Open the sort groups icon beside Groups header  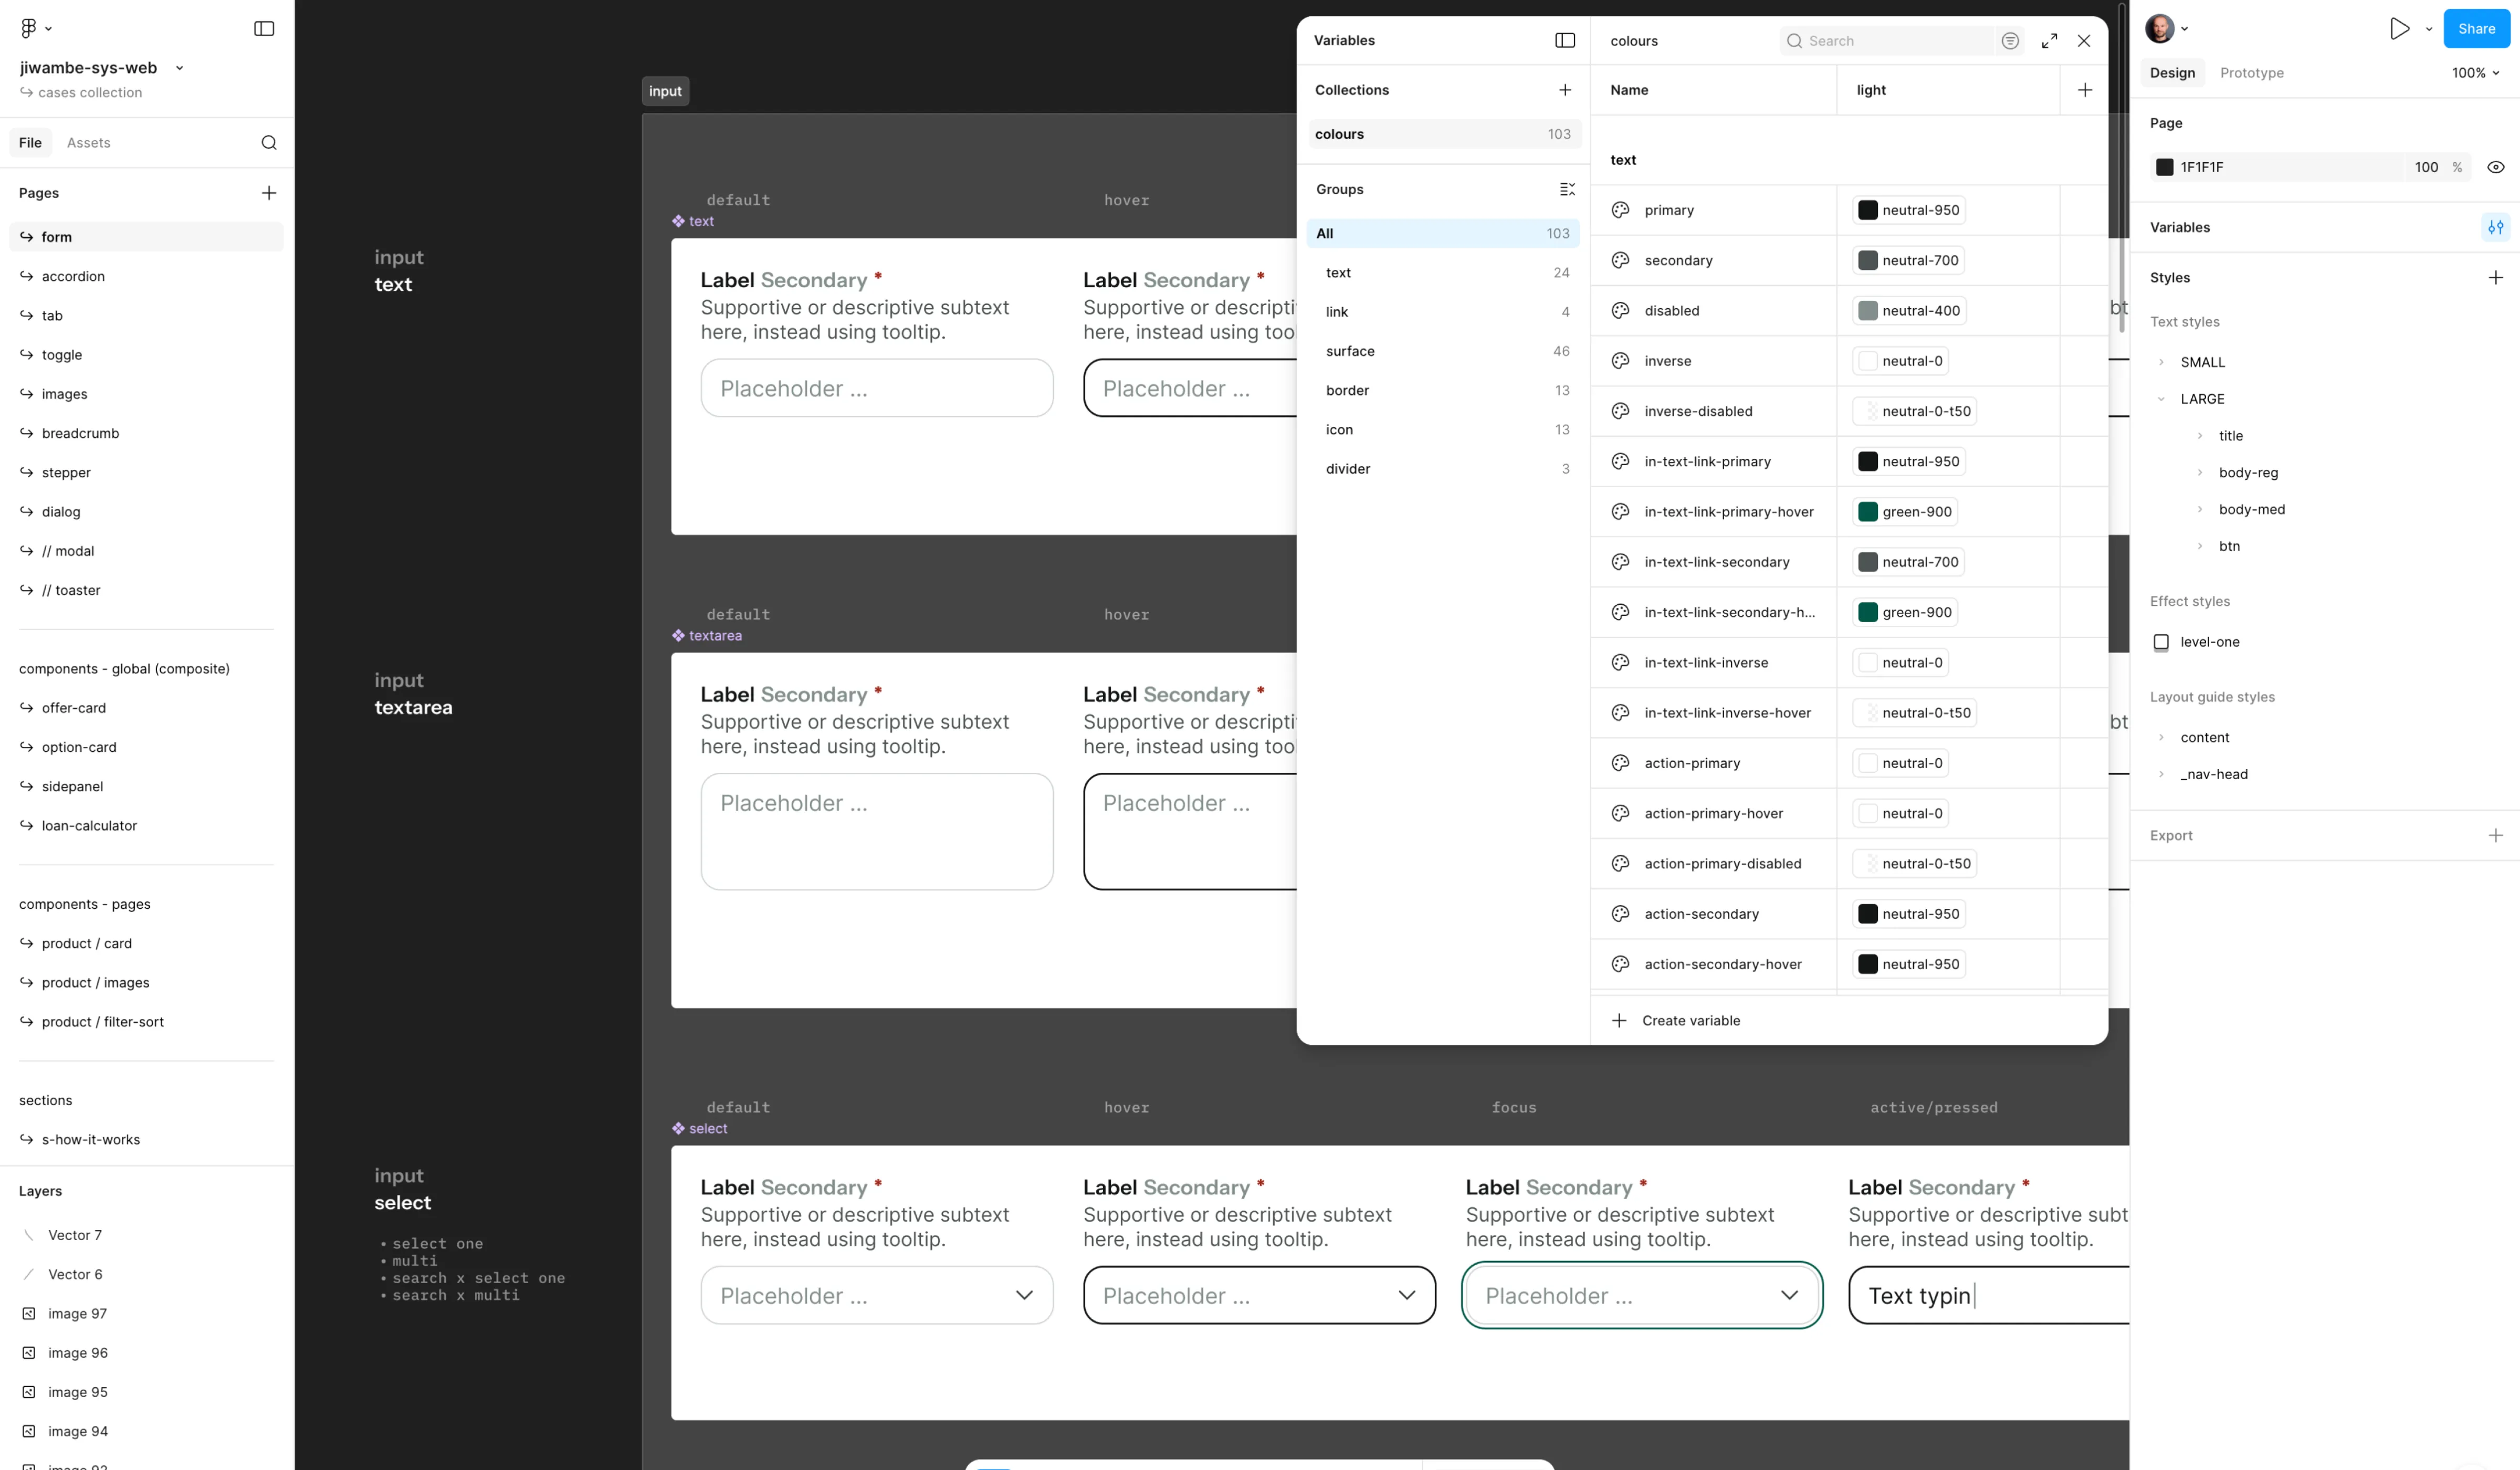[1566, 189]
